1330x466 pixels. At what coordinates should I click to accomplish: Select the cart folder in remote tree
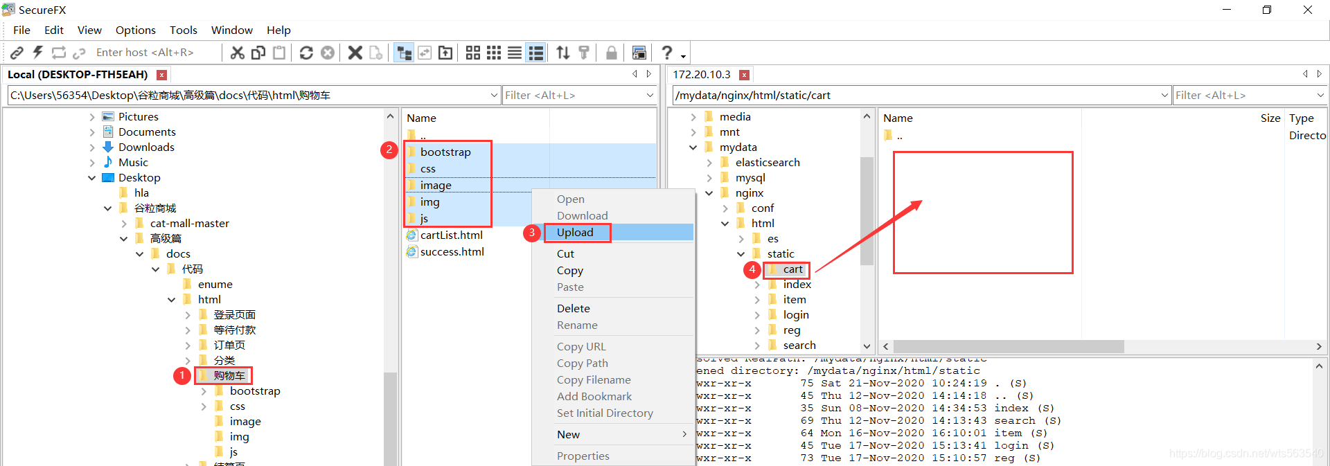pyautogui.click(x=792, y=269)
